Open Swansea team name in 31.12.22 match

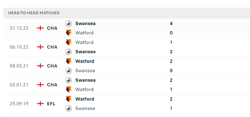click(x=85, y=24)
